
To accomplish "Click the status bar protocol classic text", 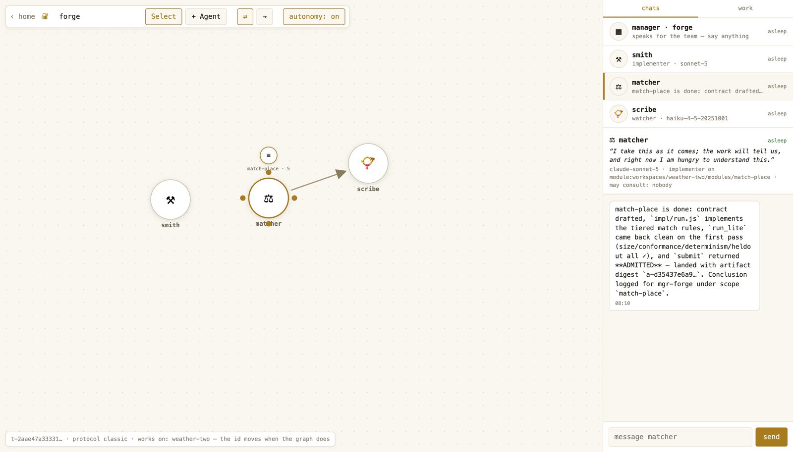I will click(100, 439).
